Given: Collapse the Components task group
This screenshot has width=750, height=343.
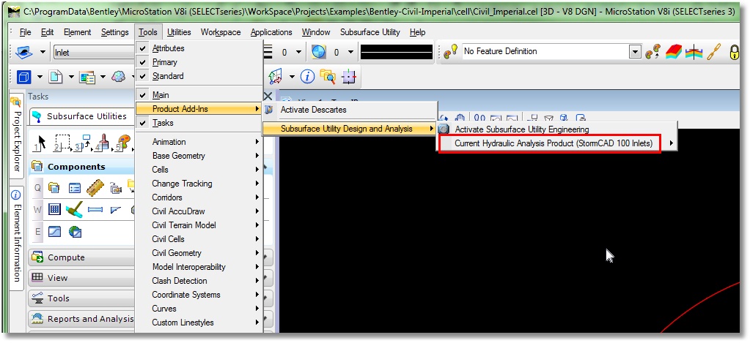Looking at the screenshot, I should point(81,167).
